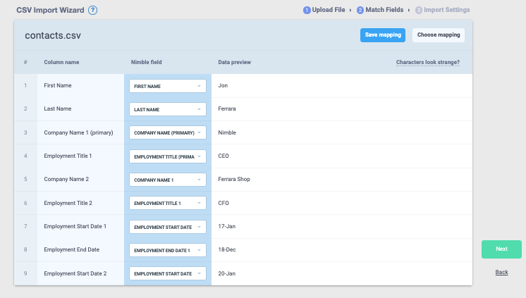Click Save mapping button
The image size is (526, 298).
pyautogui.click(x=383, y=35)
